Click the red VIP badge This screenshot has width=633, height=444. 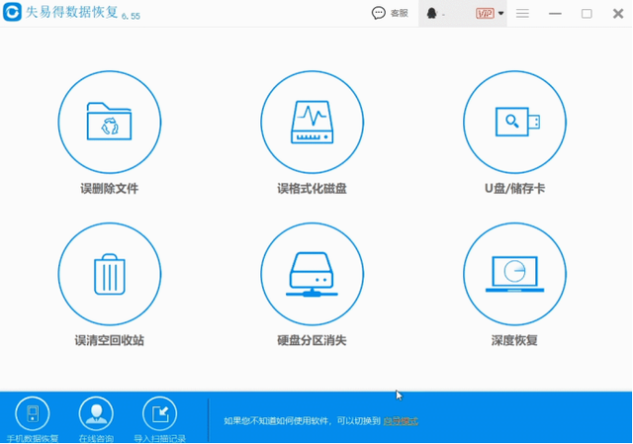(x=485, y=13)
